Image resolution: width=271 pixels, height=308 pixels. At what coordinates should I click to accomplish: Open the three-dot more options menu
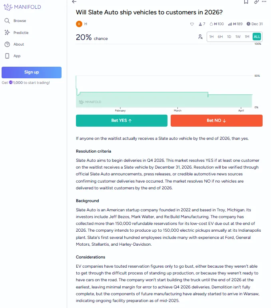(265, 2)
